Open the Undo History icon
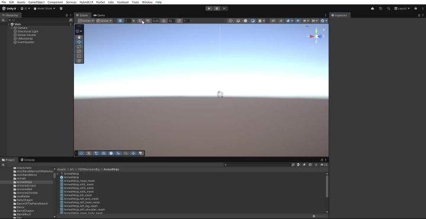 pos(380,8)
